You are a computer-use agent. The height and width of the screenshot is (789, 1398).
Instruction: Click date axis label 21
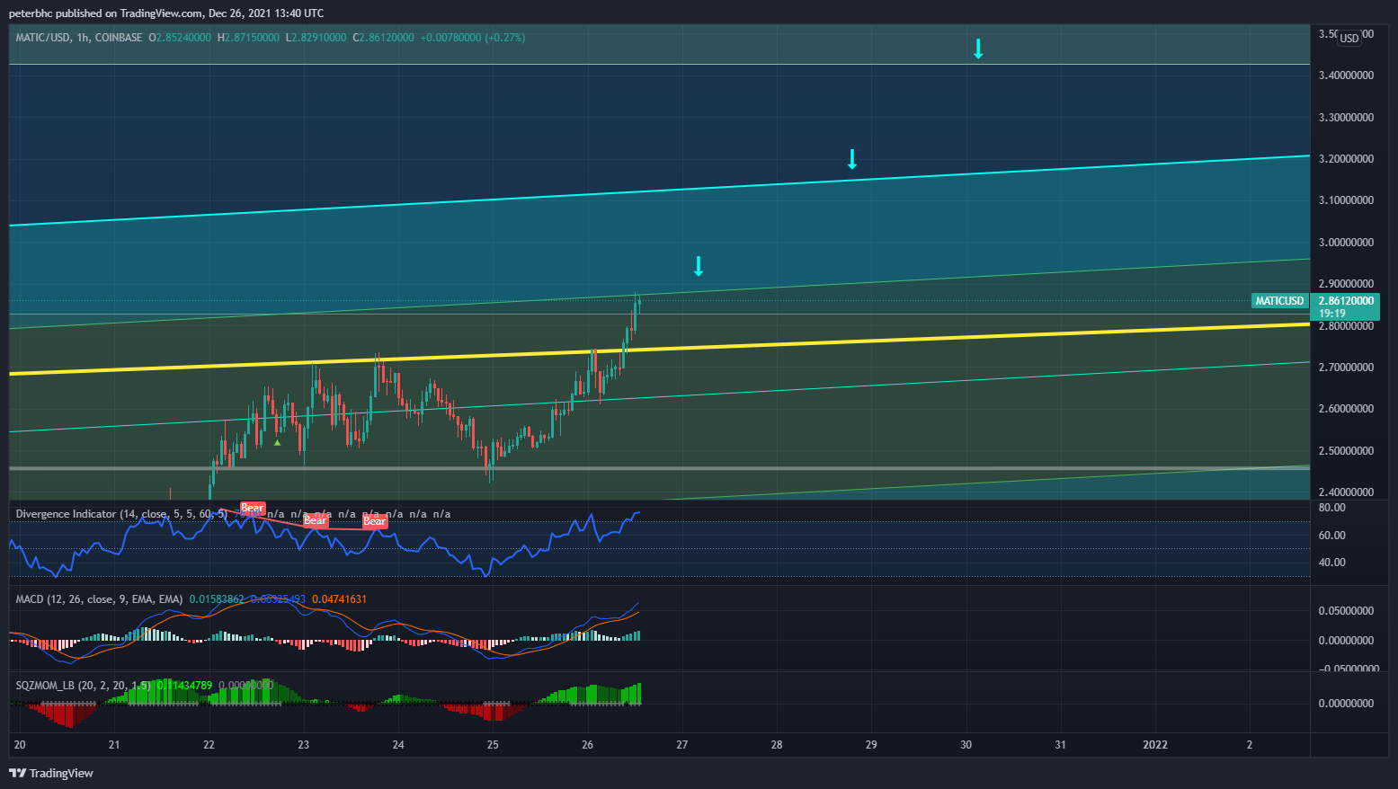coord(114,745)
